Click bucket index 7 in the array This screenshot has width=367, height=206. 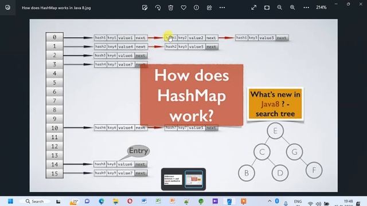pyautogui.click(x=54, y=101)
